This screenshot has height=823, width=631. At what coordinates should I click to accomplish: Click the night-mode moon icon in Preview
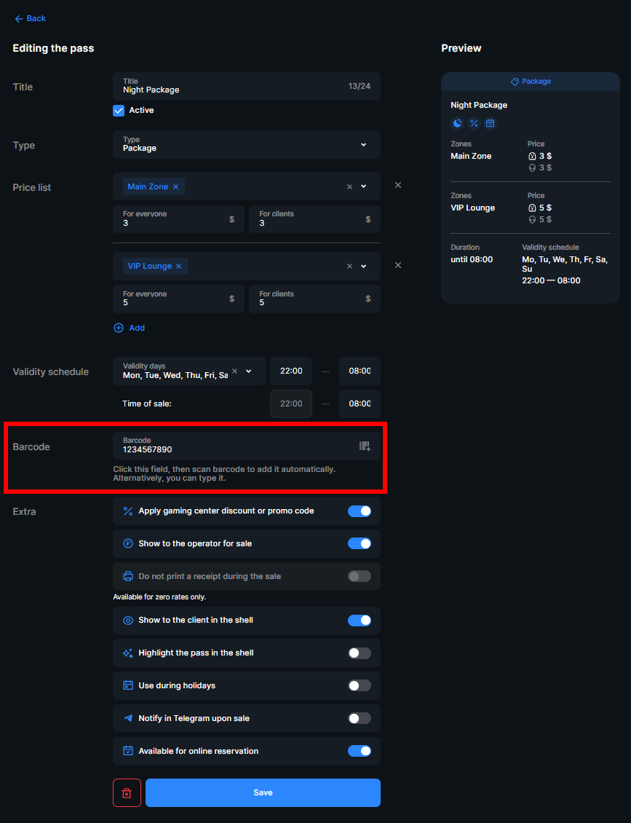point(457,123)
